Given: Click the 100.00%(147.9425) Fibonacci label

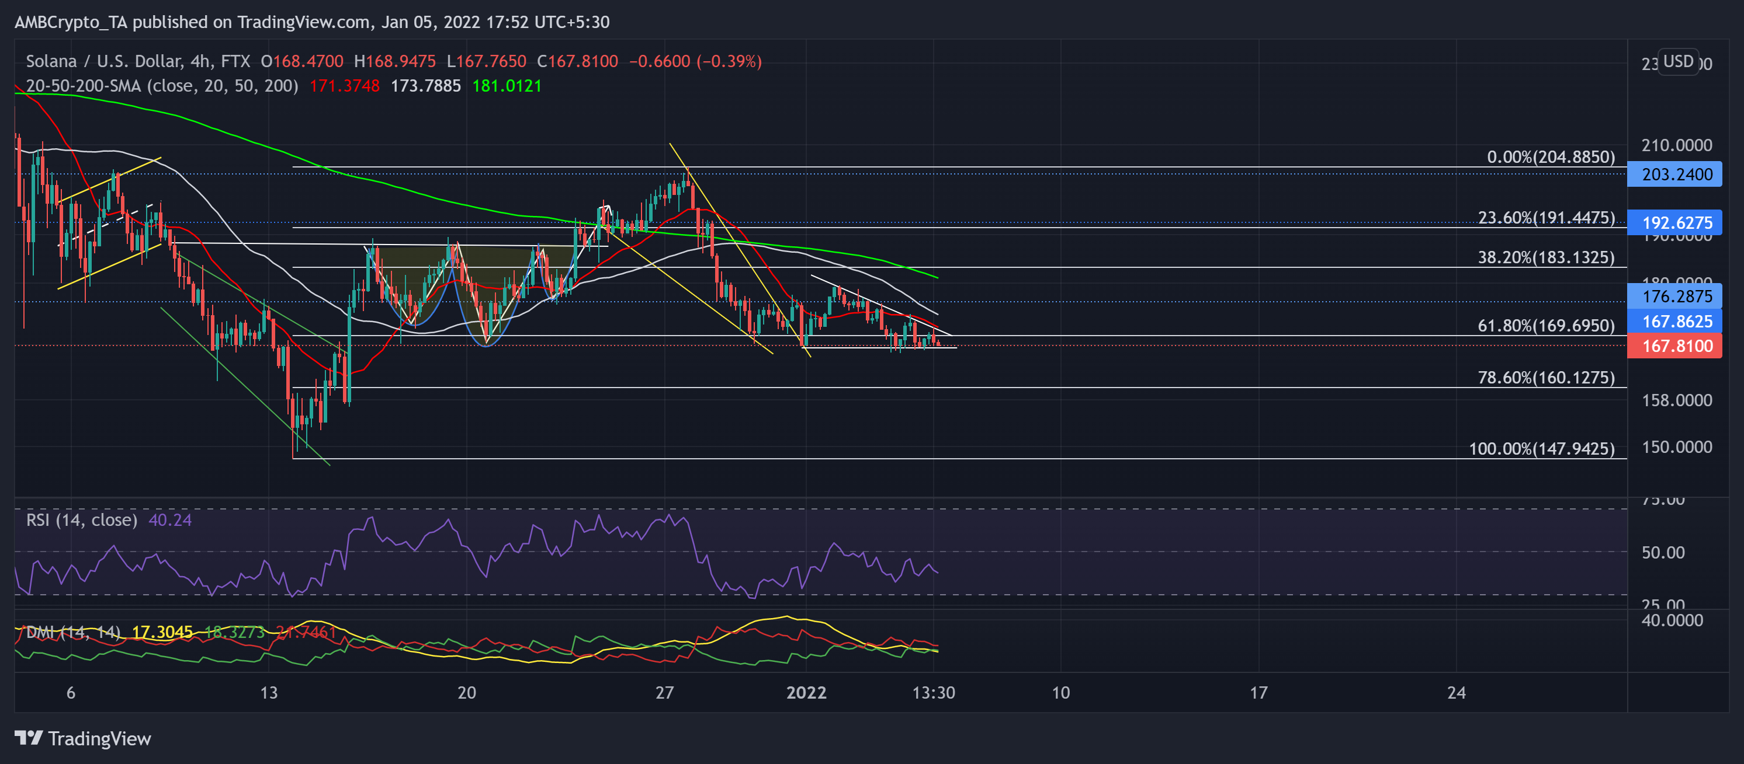Looking at the screenshot, I should [x=1542, y=448].
